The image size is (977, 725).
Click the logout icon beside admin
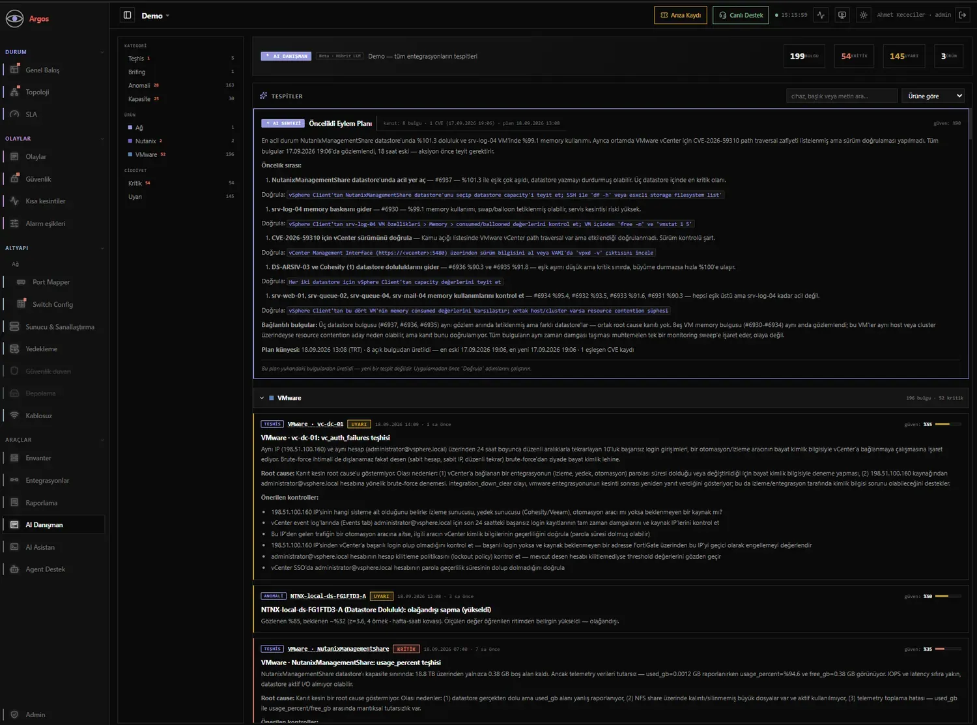pyautogui.click(x=963, y=15)
